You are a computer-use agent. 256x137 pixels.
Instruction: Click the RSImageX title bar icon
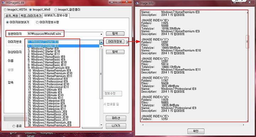coord(4,3)
